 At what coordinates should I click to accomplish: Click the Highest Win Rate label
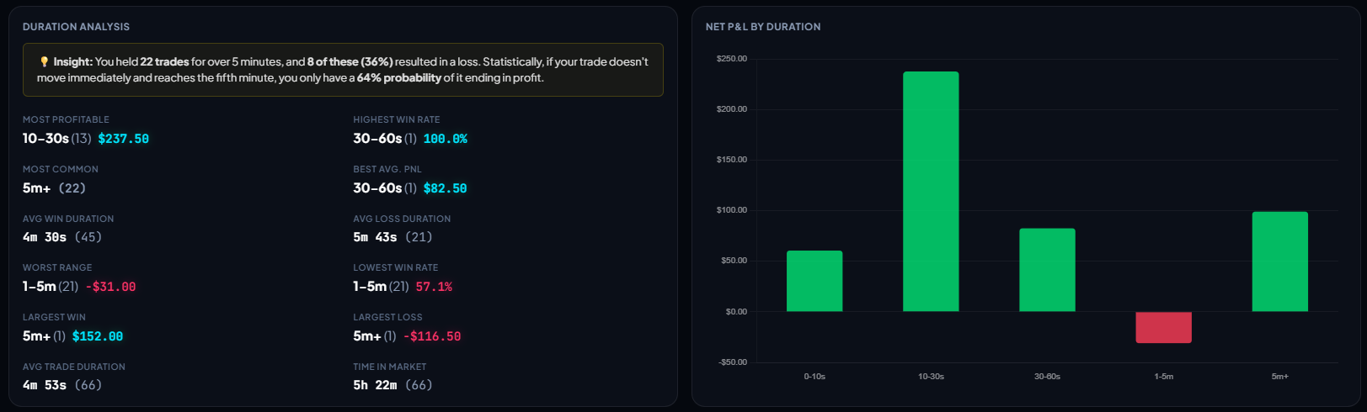(397, 119)
